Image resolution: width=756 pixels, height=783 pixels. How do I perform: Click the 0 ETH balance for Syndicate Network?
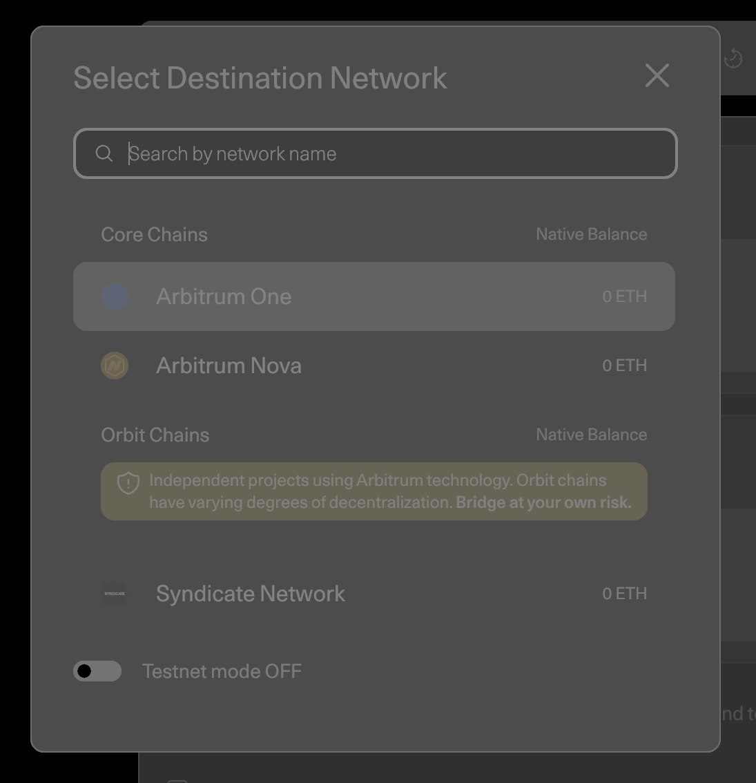click(624, 594)
